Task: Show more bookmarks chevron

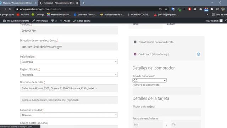Action: pos(207,15)
